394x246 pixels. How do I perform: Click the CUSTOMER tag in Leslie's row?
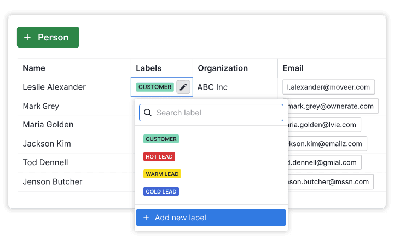[x=155, y=87]
